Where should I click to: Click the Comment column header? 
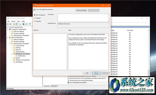[x=130, y=30]
